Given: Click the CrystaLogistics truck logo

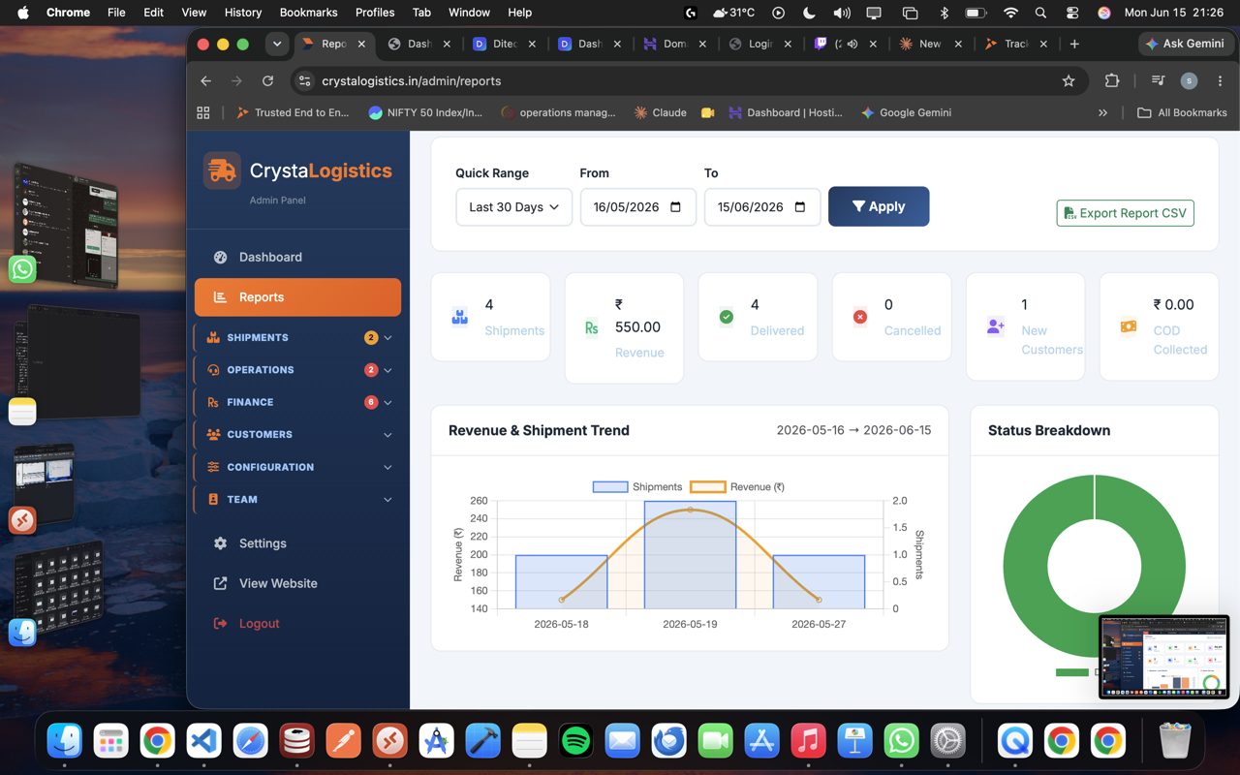Looking at the screenshot, I should coord(222,170).
